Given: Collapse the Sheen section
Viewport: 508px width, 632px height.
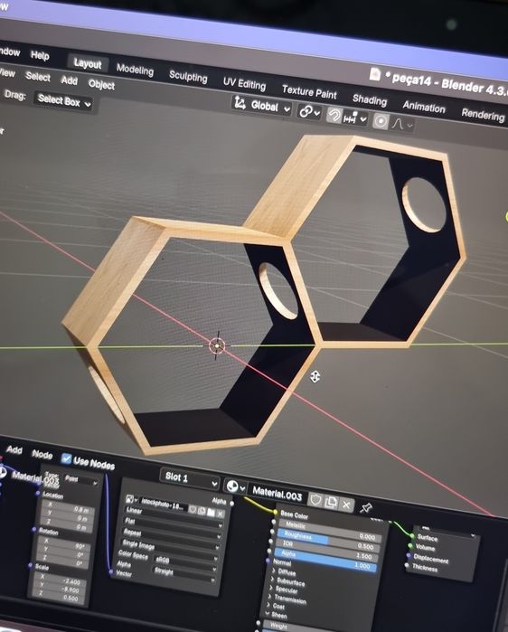Looking at the screenshot, I should click(277, 615).
